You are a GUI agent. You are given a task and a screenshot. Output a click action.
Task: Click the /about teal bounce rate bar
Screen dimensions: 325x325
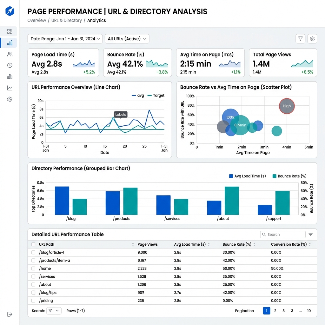pyautogui.click(x=232, y=201)
